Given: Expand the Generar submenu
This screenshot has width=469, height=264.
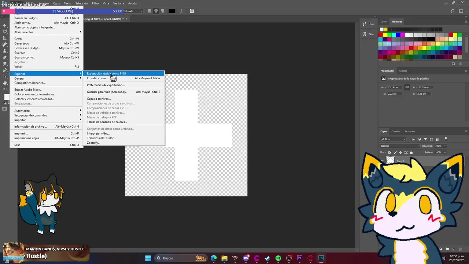Looking at the screenshot, I should click(47, 78).
